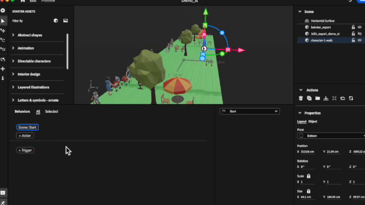Click the Position X input field
This screenshot has height=205, width=365.
pyautogui.click(x=309, y=151)
